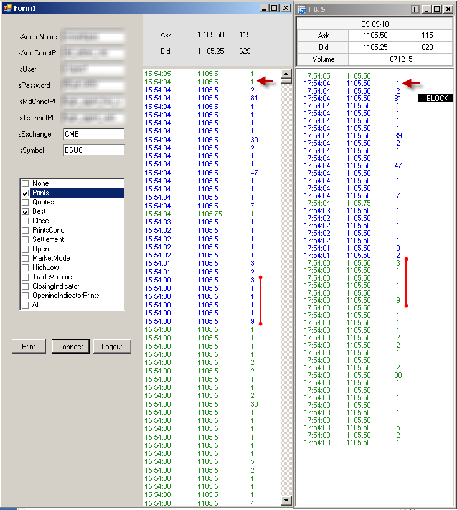Click the Ask price 1.105,50 in Form1
Screen dimensions: 457x510
210,35
